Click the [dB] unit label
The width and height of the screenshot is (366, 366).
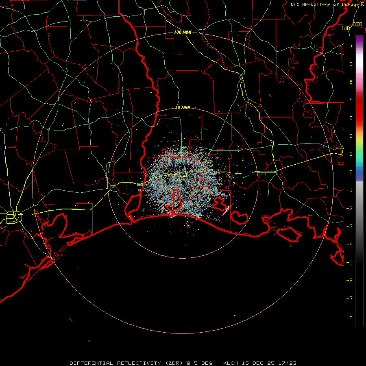pyautogui.click(x=347, y=28)
